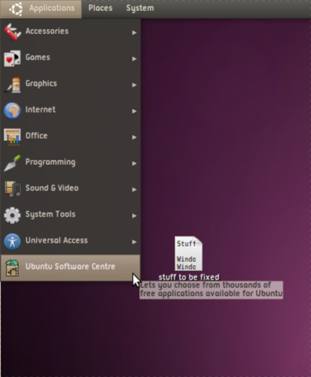Click the Accessories Swiss army knife icon
The image size is (311, 377).
pyautogui.click(x=13, y=32)
